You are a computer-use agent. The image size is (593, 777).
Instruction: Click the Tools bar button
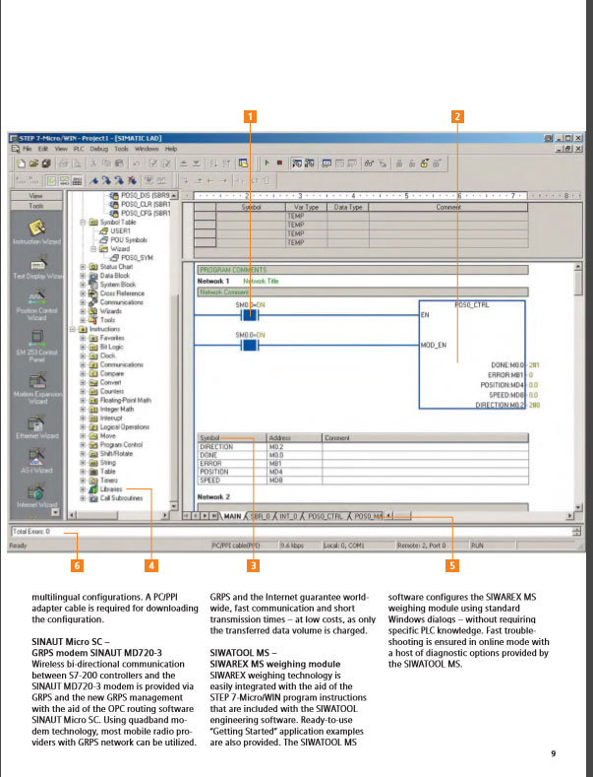(36, 205)
